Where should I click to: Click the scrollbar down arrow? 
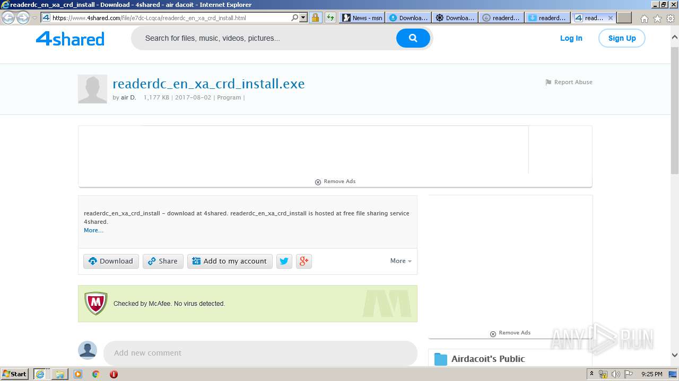tap(675, 356)
